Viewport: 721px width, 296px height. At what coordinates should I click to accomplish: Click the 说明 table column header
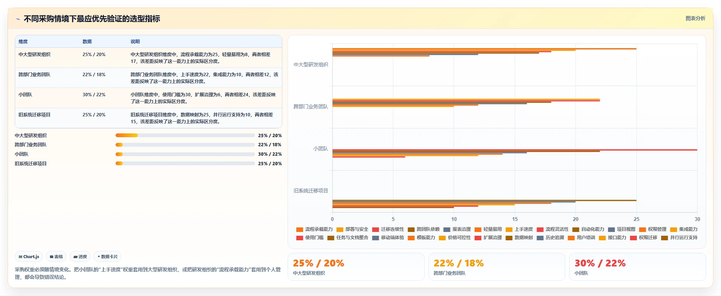135,42
